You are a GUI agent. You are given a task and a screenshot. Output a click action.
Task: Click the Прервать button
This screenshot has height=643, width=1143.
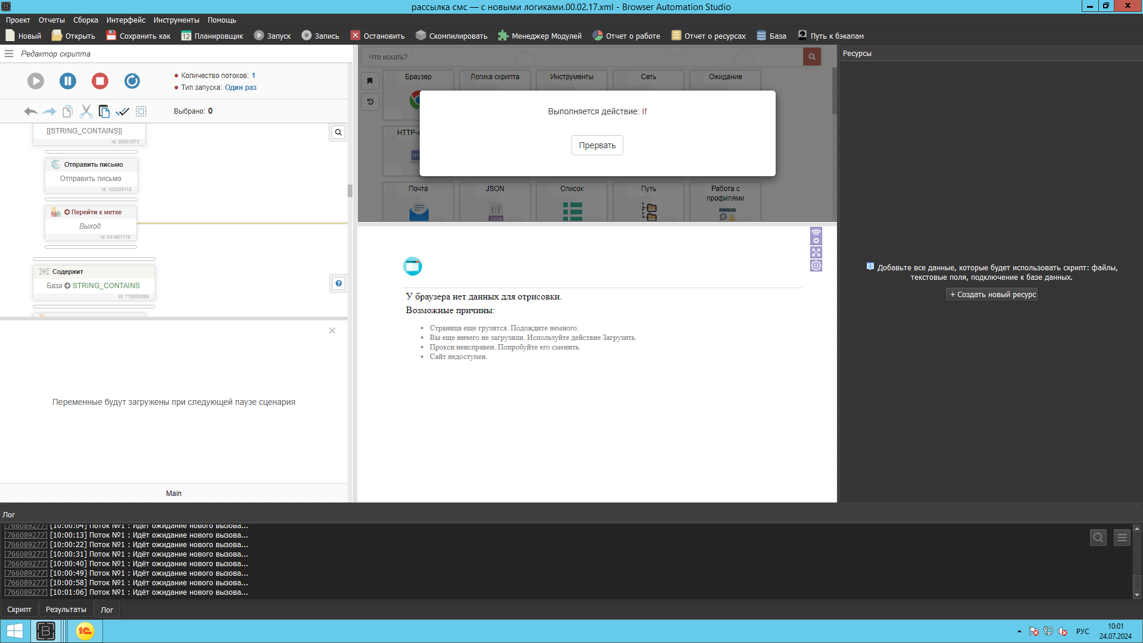597,145
